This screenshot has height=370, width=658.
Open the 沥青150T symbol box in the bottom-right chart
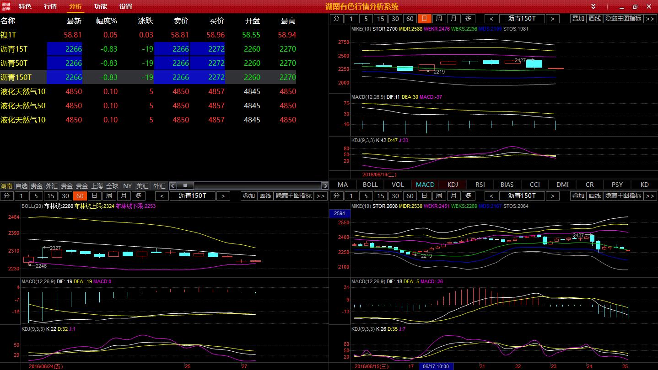[x=522, y=196]
